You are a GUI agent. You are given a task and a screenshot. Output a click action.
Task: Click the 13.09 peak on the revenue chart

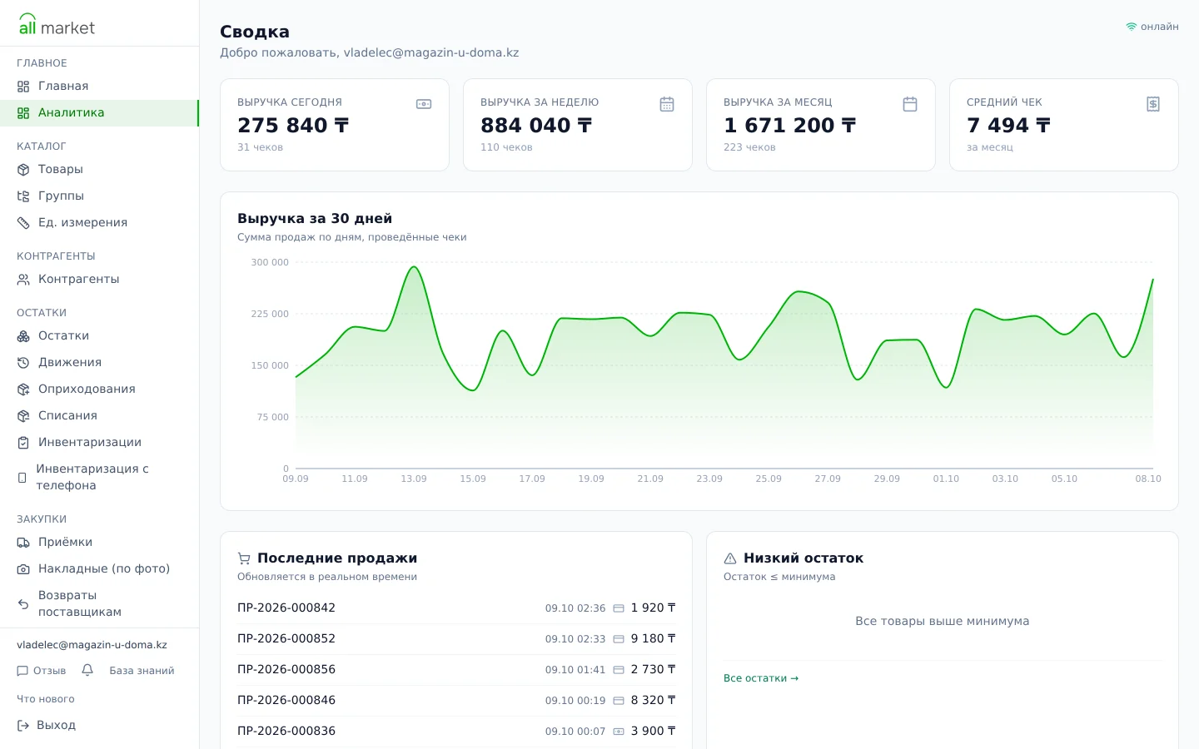(x=414, y=267)
